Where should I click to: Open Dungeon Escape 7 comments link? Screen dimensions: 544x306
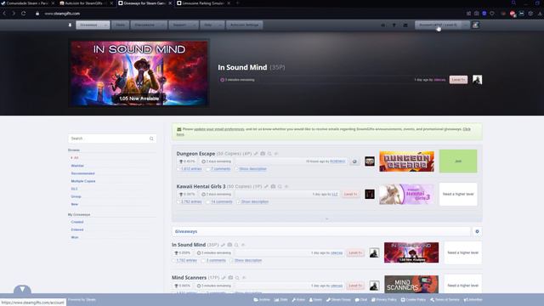point(221,169)
